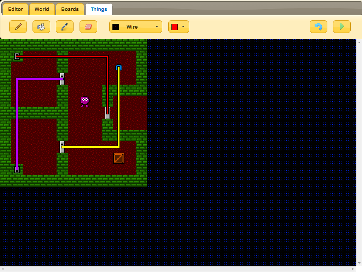The width and height of the screenshot is (362, 272).
Task: Click the vertical scrollbar on the right
Action: tap(359, 152)
